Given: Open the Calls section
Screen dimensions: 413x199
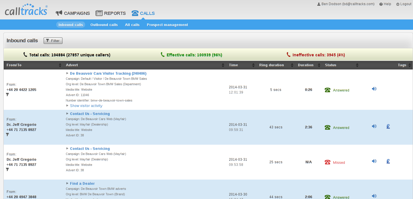Looking at the screenshot, I should [x=143, y=13].
